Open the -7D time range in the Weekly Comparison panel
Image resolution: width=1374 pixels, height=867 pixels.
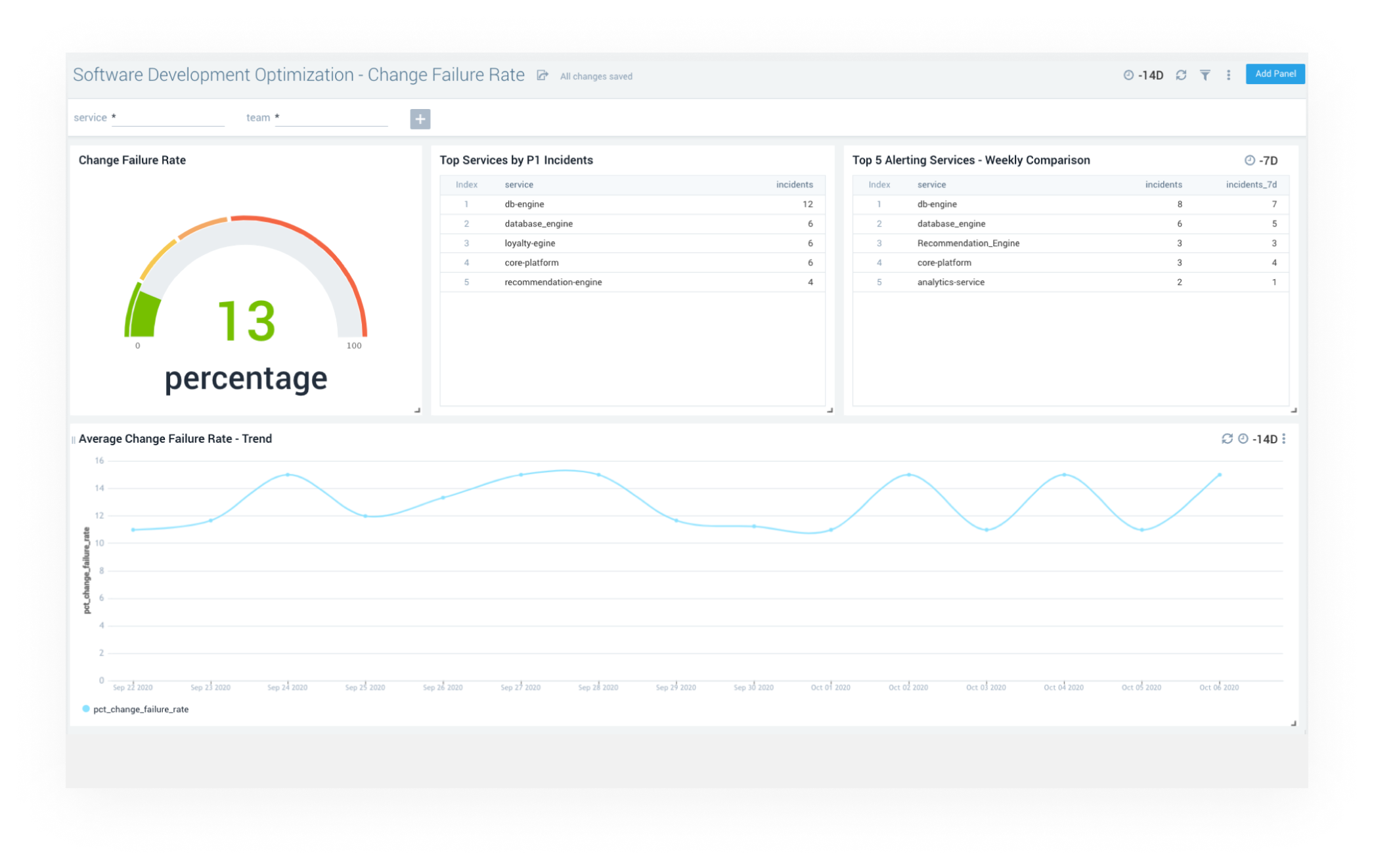pos(1268,161)
